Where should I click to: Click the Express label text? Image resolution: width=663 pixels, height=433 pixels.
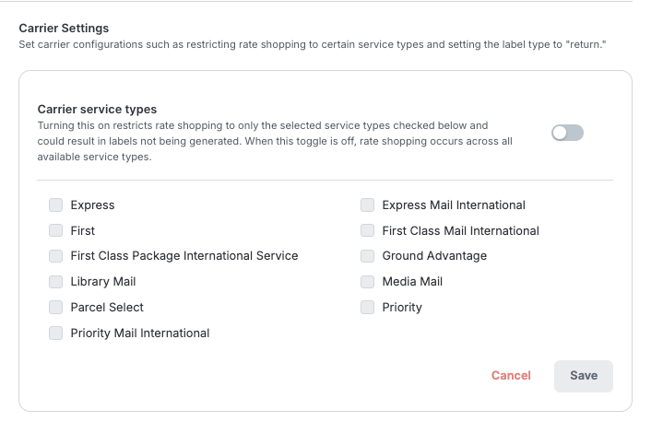[92, 205]
